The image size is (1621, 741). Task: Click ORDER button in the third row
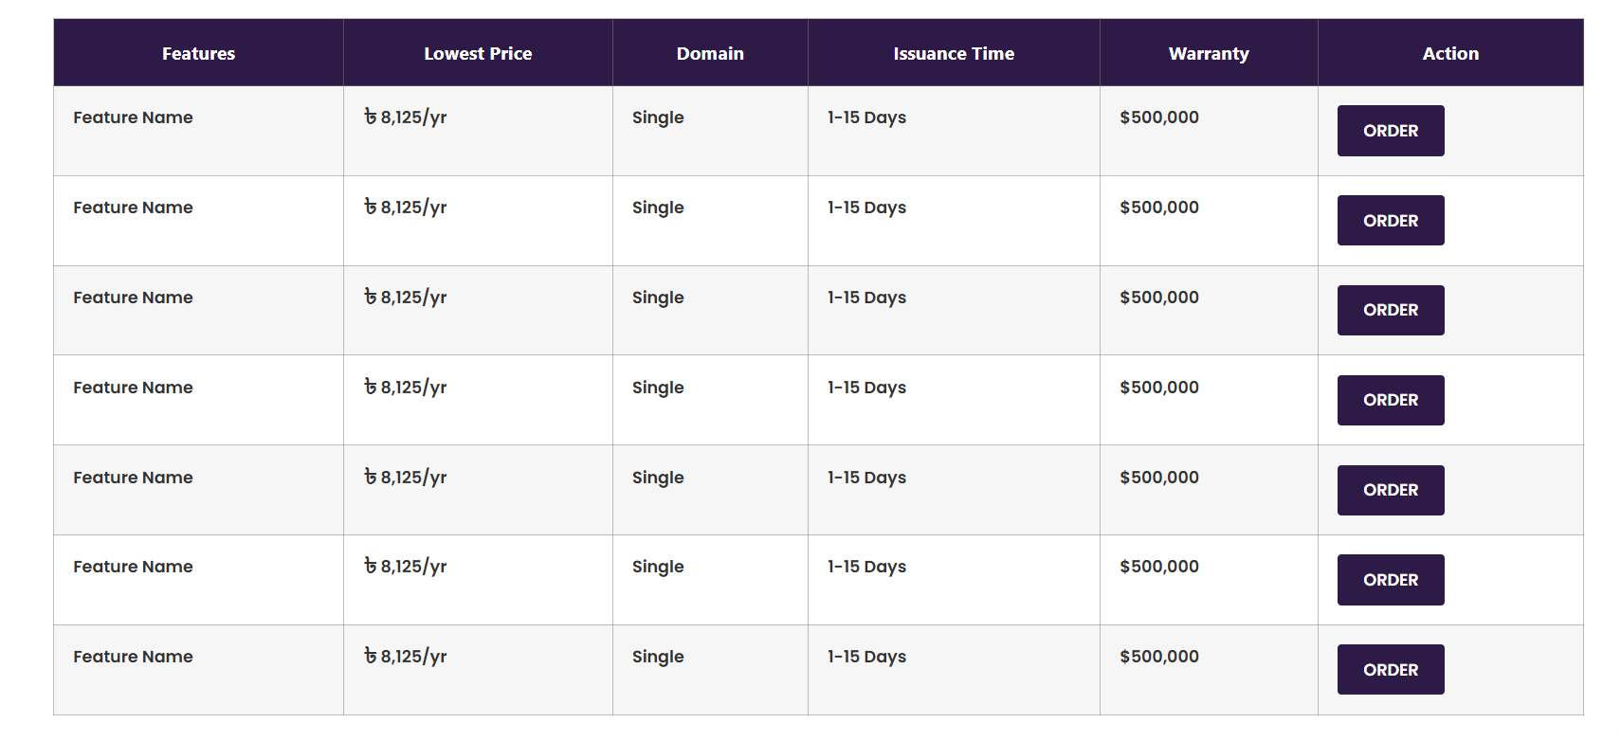(x=1390, y=310)
